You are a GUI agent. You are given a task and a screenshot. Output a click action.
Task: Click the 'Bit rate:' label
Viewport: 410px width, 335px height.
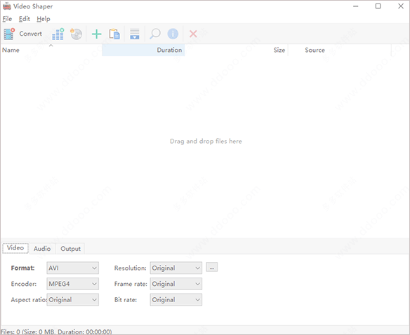point(126,300)
